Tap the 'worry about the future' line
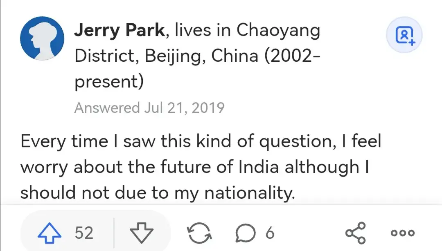This screenshot has width=442, height=251. click(x=195, y=167)
